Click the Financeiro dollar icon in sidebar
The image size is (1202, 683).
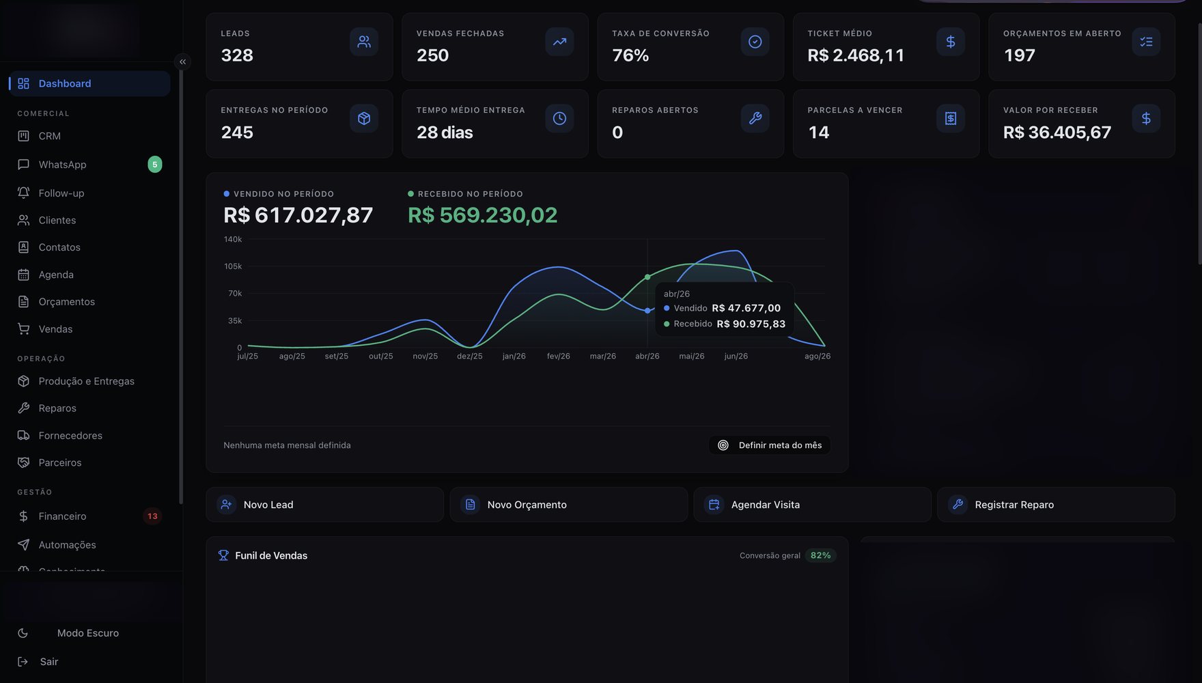pos(24,516)
